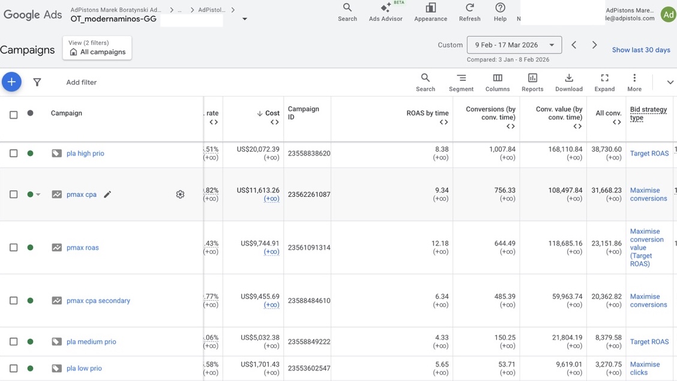Open pmax cpa status dropdown arrow
Screen dimensions: 677x381
point(38,194)
